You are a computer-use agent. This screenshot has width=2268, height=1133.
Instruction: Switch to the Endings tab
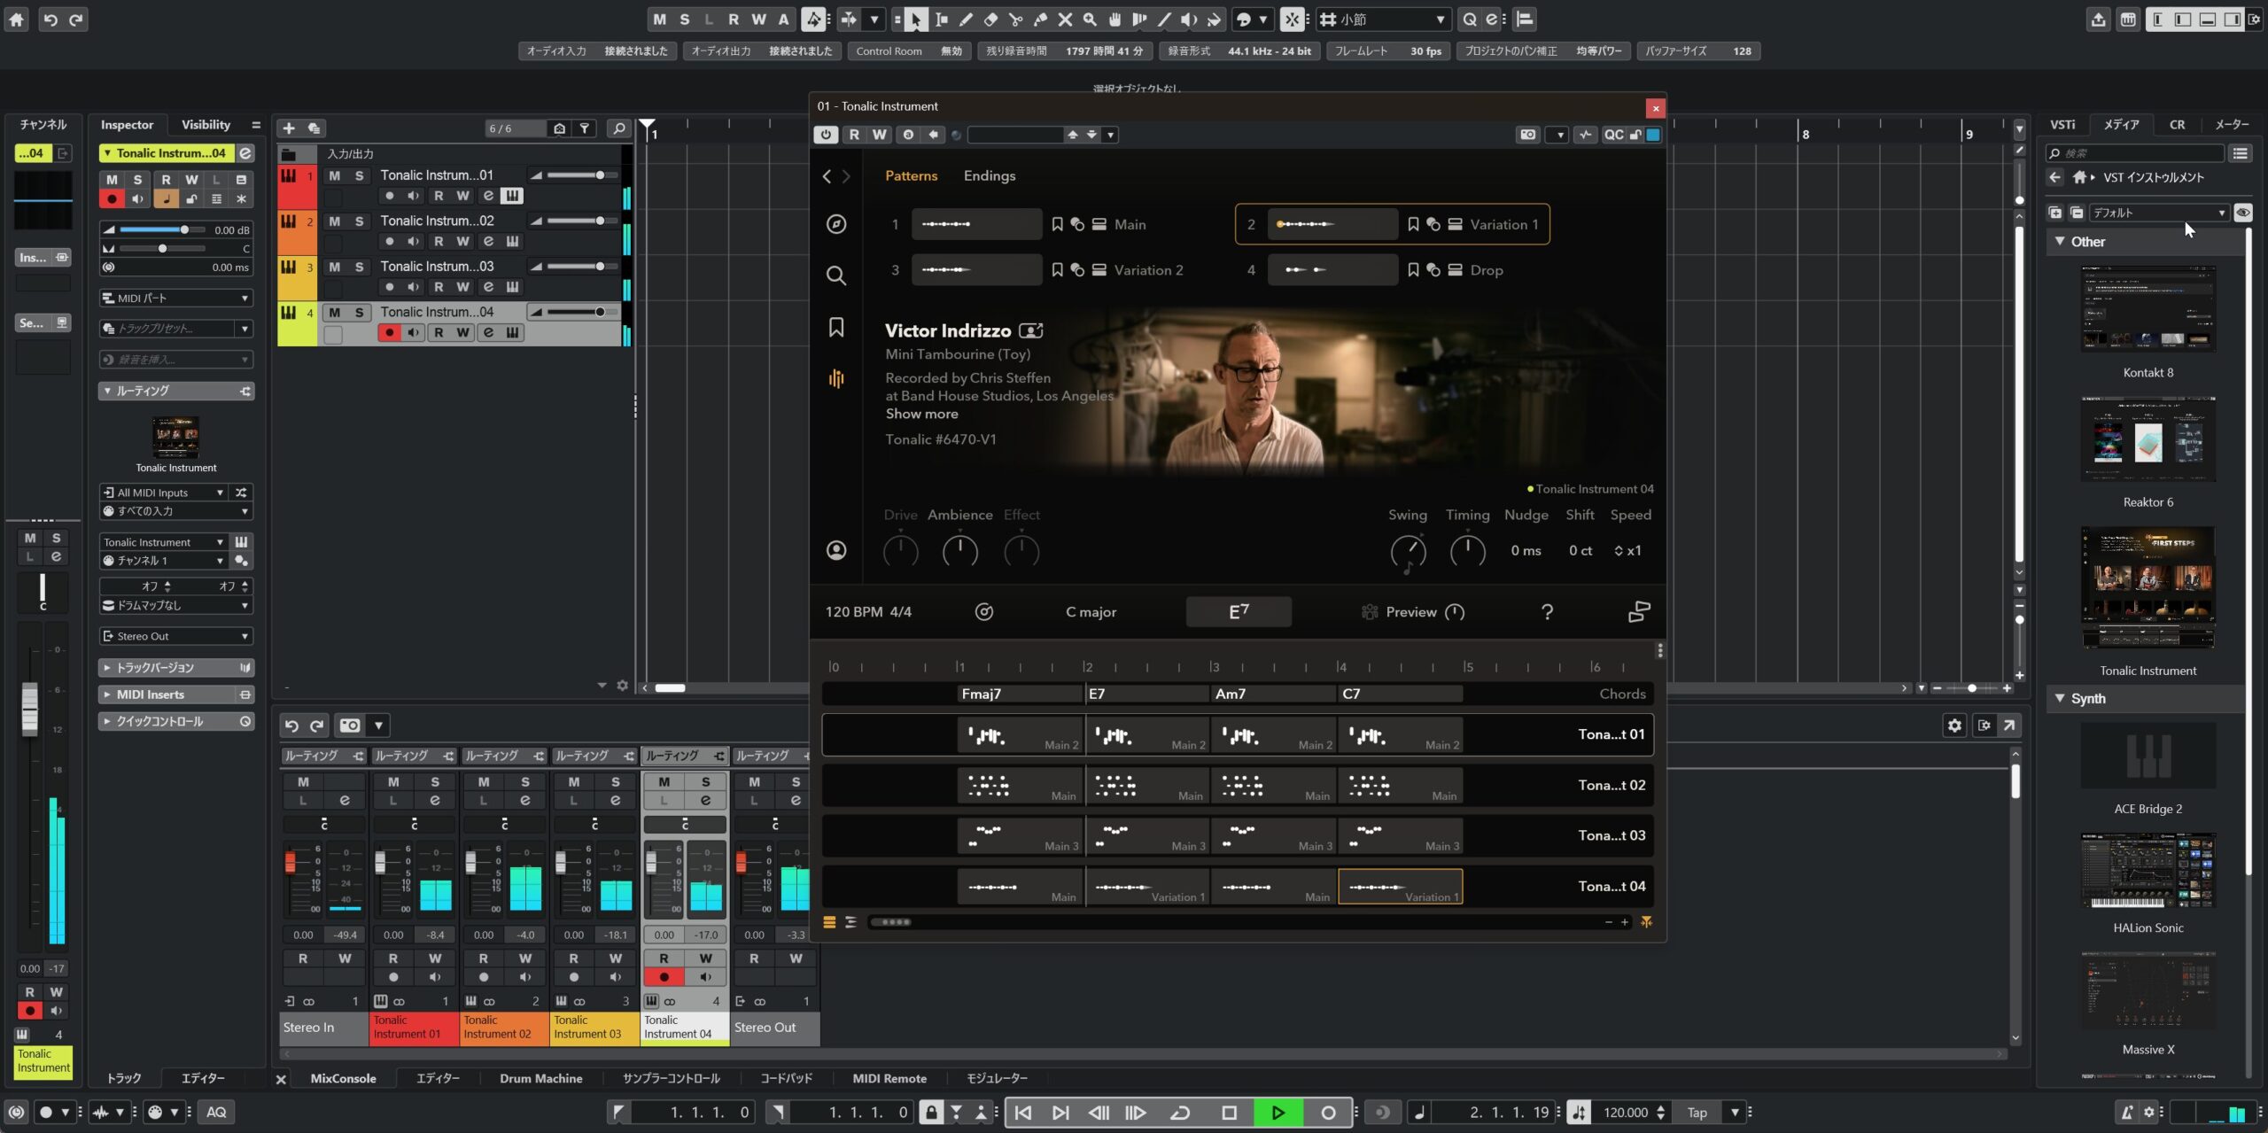989,175
